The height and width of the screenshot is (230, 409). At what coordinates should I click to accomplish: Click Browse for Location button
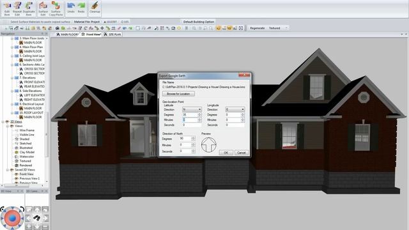[178, 94]
